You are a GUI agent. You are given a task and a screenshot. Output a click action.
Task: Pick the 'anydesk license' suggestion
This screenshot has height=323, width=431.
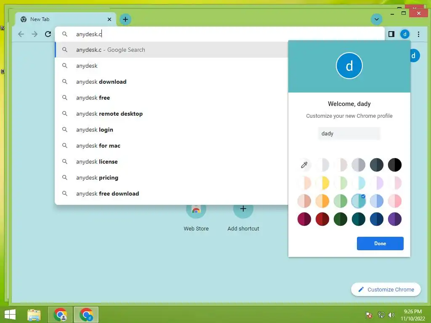coord(172,161)
